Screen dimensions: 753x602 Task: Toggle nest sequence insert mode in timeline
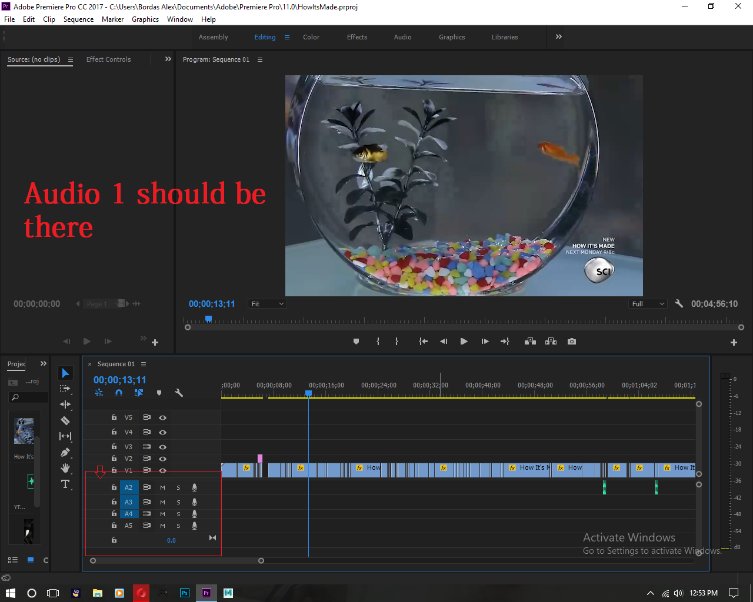99,393
